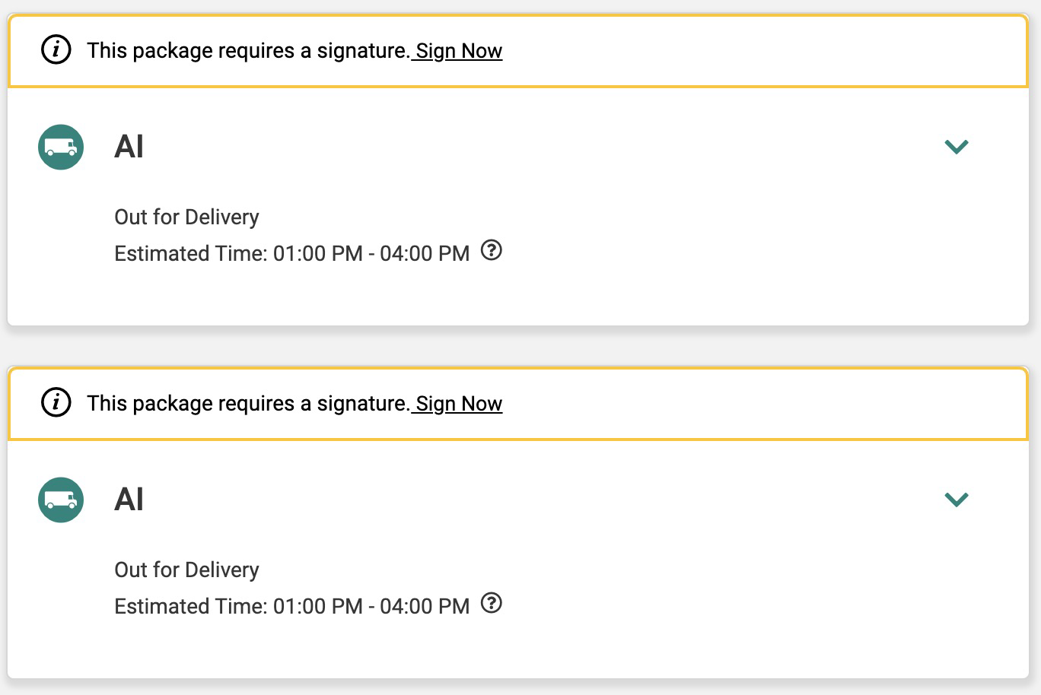
Task: Click the top 'This package requires a signature' text
Action: point(248,51)
